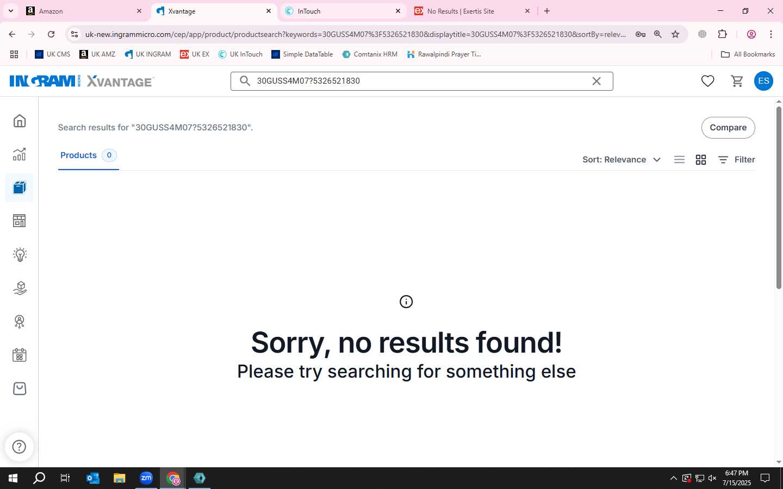Open the lightbulb insights sidebar icon

pyautogui.click(x=20, y=254)
